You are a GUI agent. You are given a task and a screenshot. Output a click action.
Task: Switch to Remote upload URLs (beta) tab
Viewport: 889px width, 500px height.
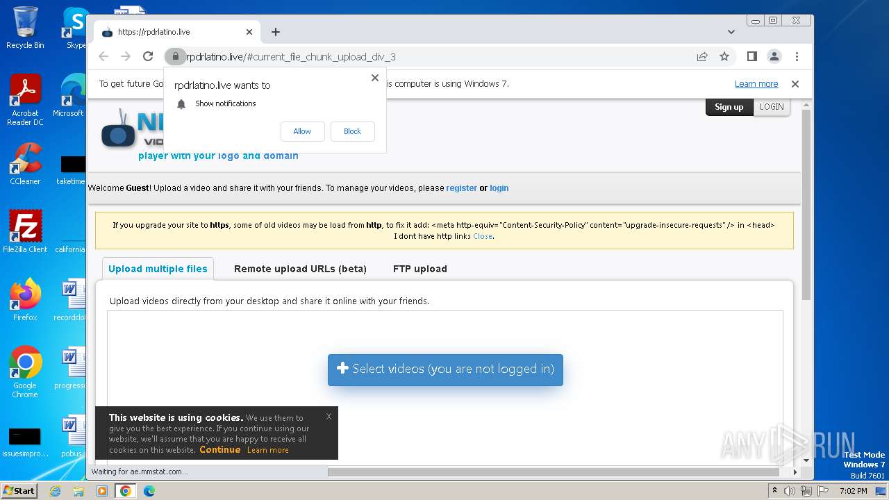(300, 269)
